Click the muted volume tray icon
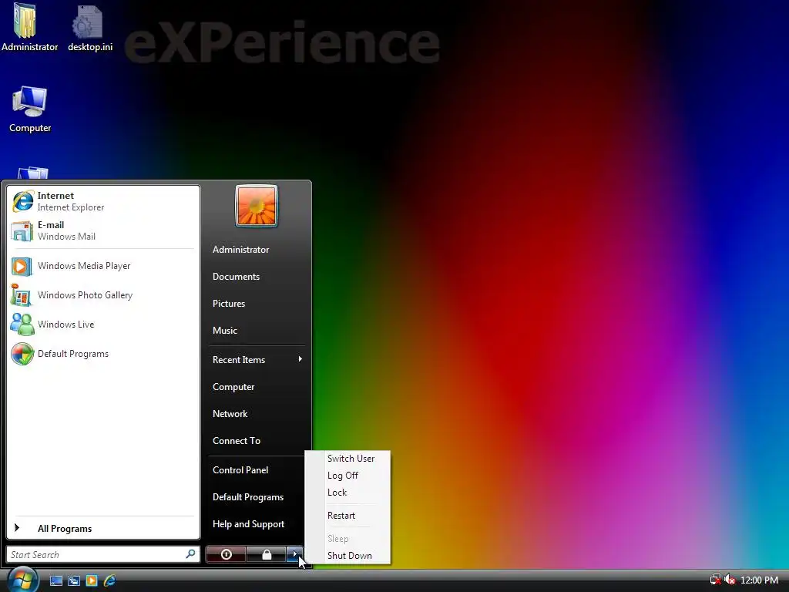789x592 pixels. [x=730, y=580]
